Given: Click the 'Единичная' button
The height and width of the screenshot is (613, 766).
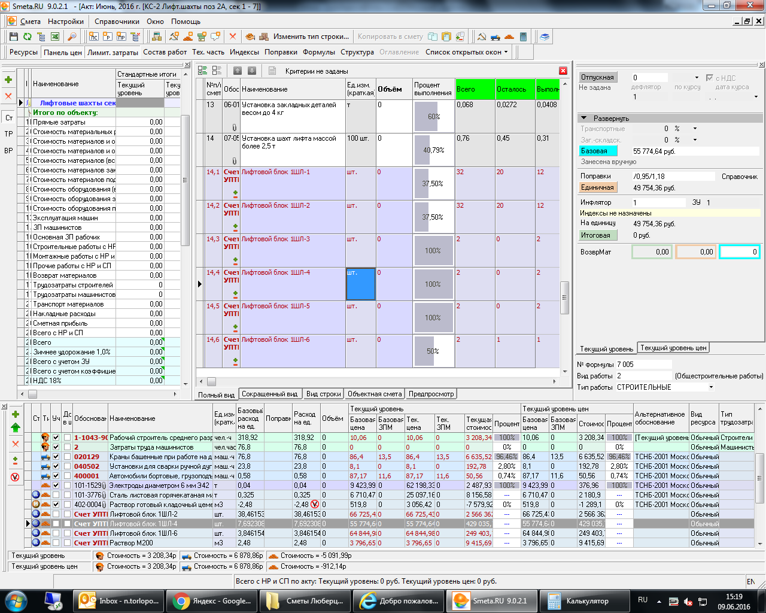Looking at the screenshot, I should coord(598,187).
